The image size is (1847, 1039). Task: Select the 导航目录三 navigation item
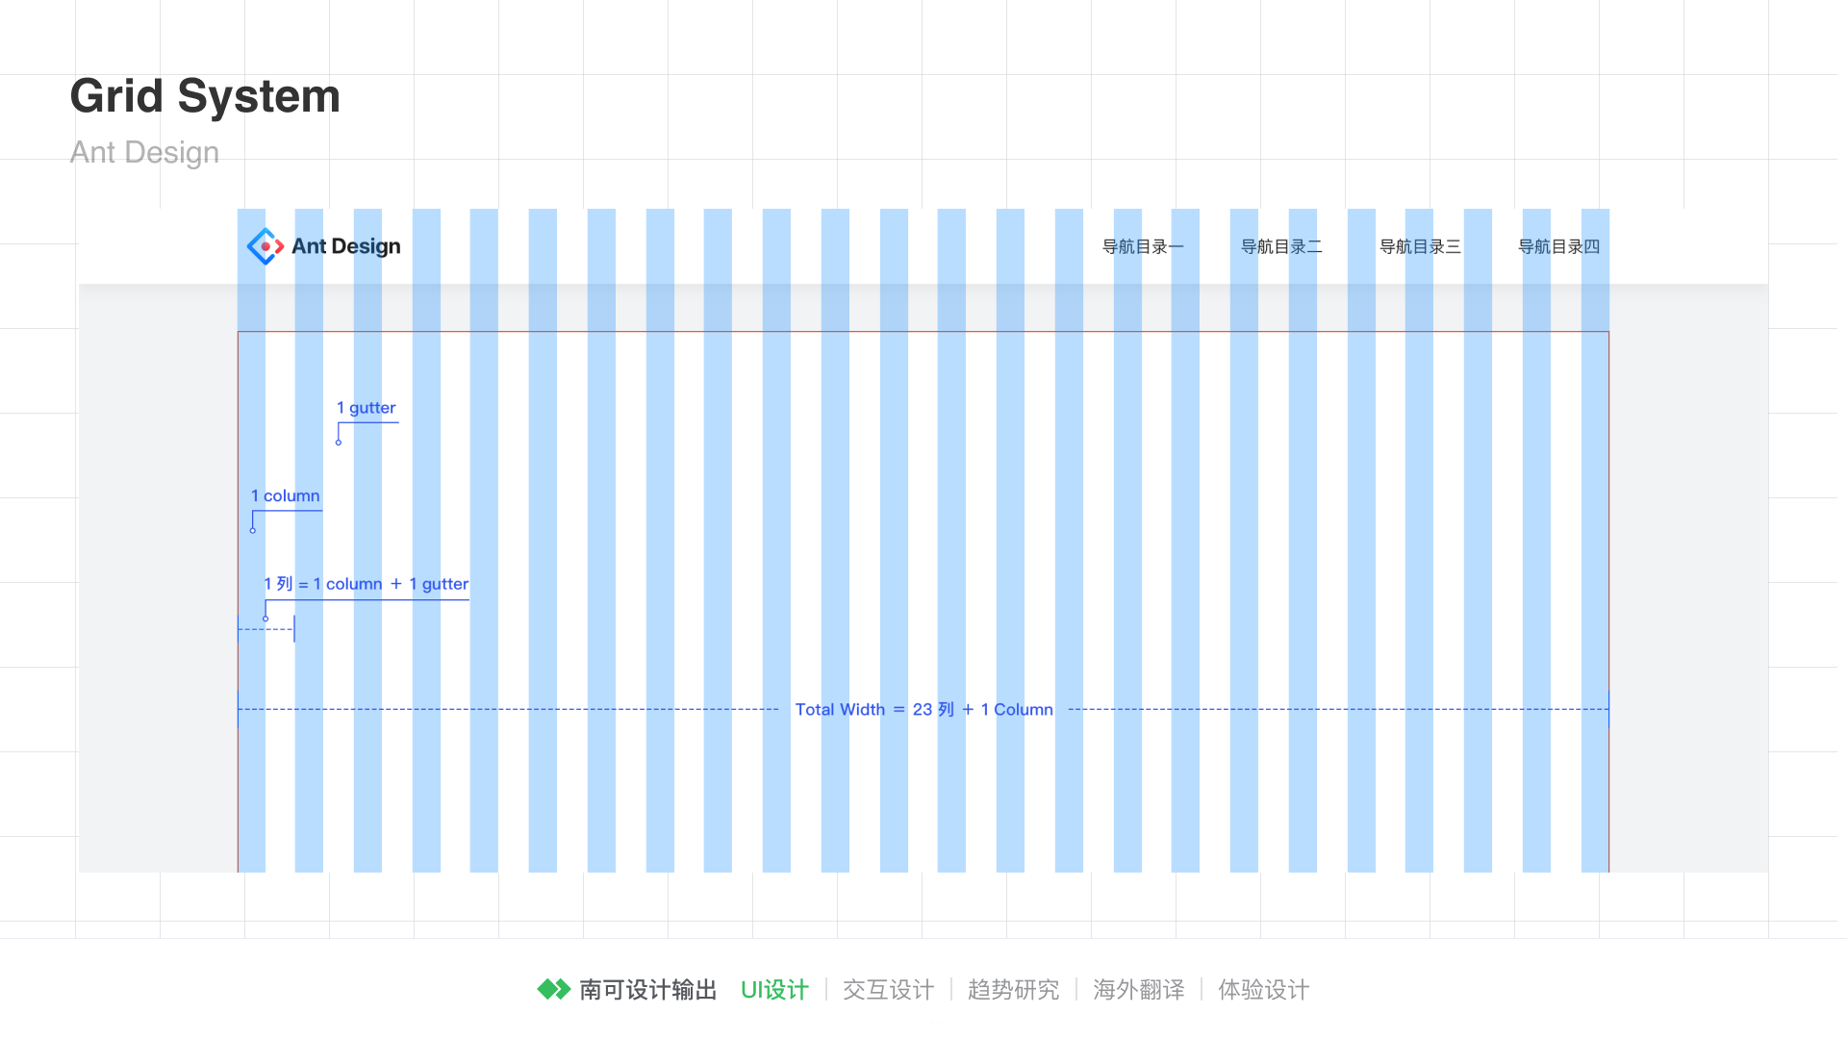pos(1420,247)
